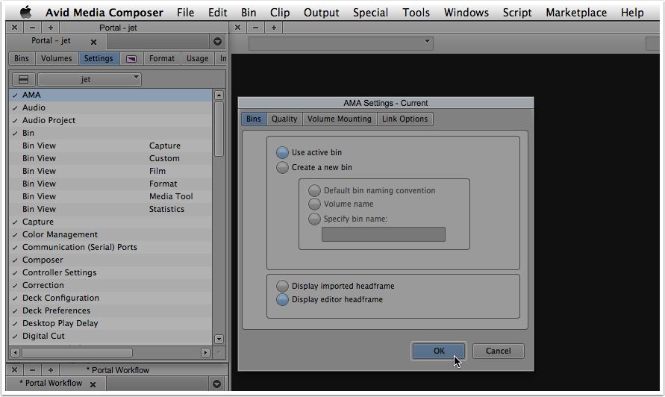Choose Volume name radio option

(314, 204)
